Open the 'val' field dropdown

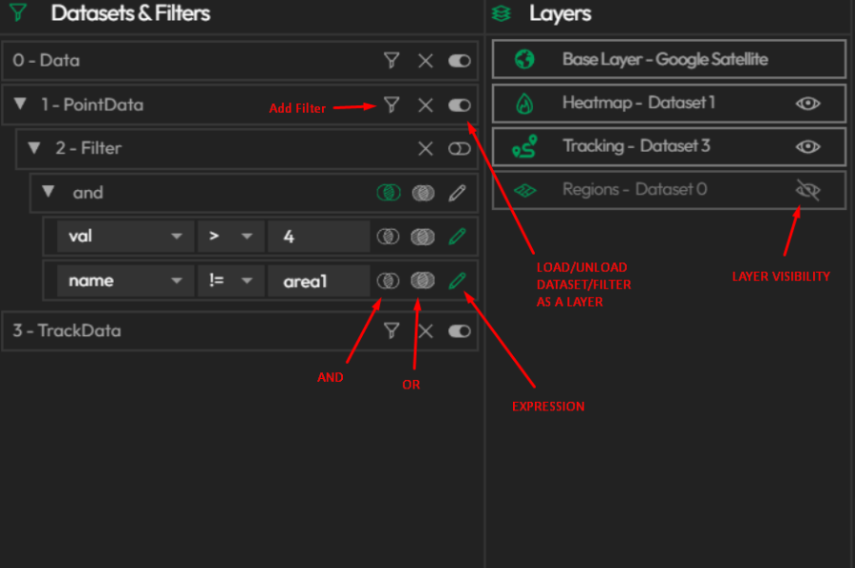(125, 237)
